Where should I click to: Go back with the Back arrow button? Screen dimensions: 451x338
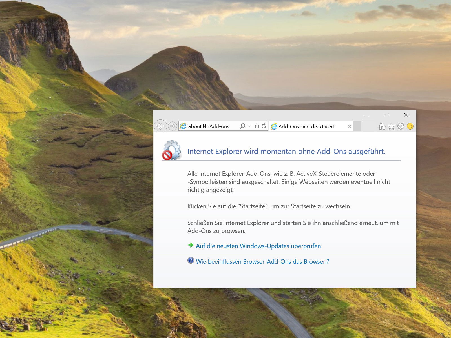160,126
